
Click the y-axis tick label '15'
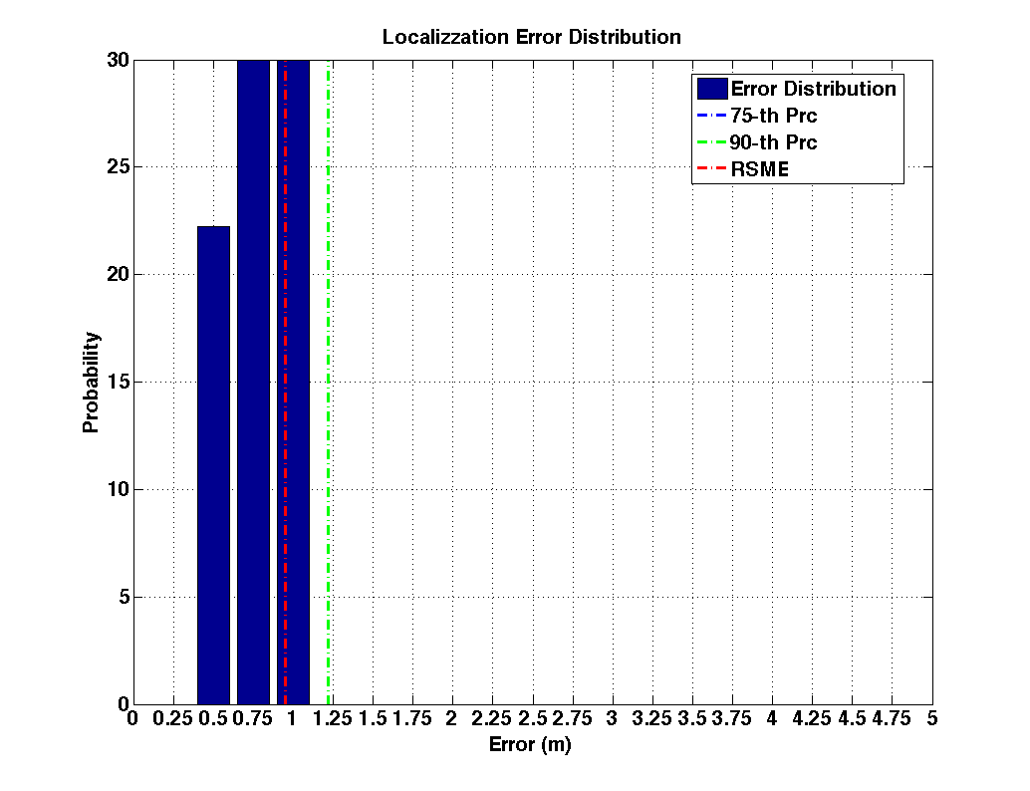(119, 382)
